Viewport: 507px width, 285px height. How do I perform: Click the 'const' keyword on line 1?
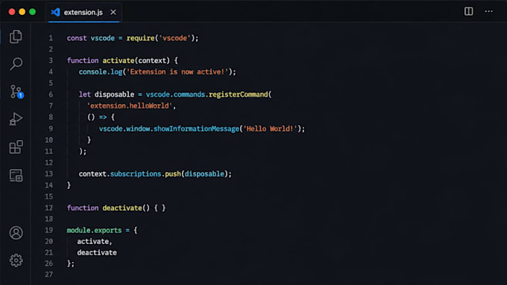pos(77,38)
